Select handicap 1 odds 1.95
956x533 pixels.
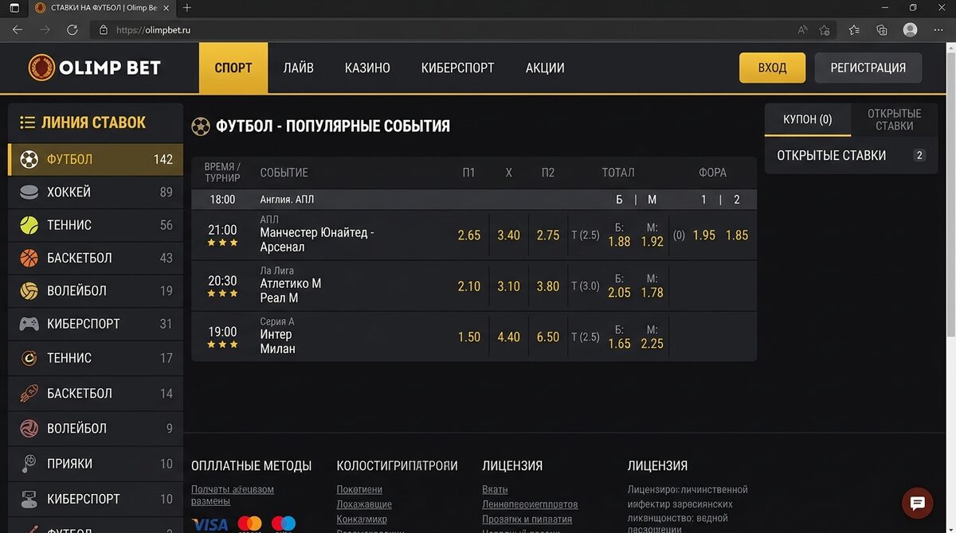(x=704, y=235)
